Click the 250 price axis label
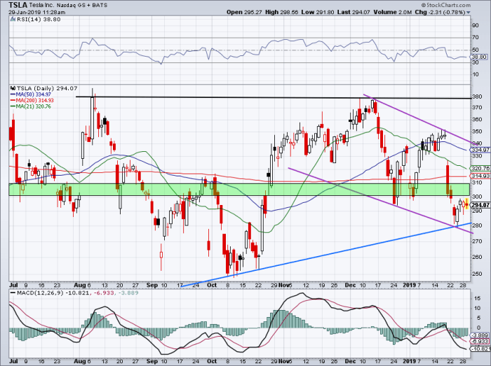 [x=477, y=274]
